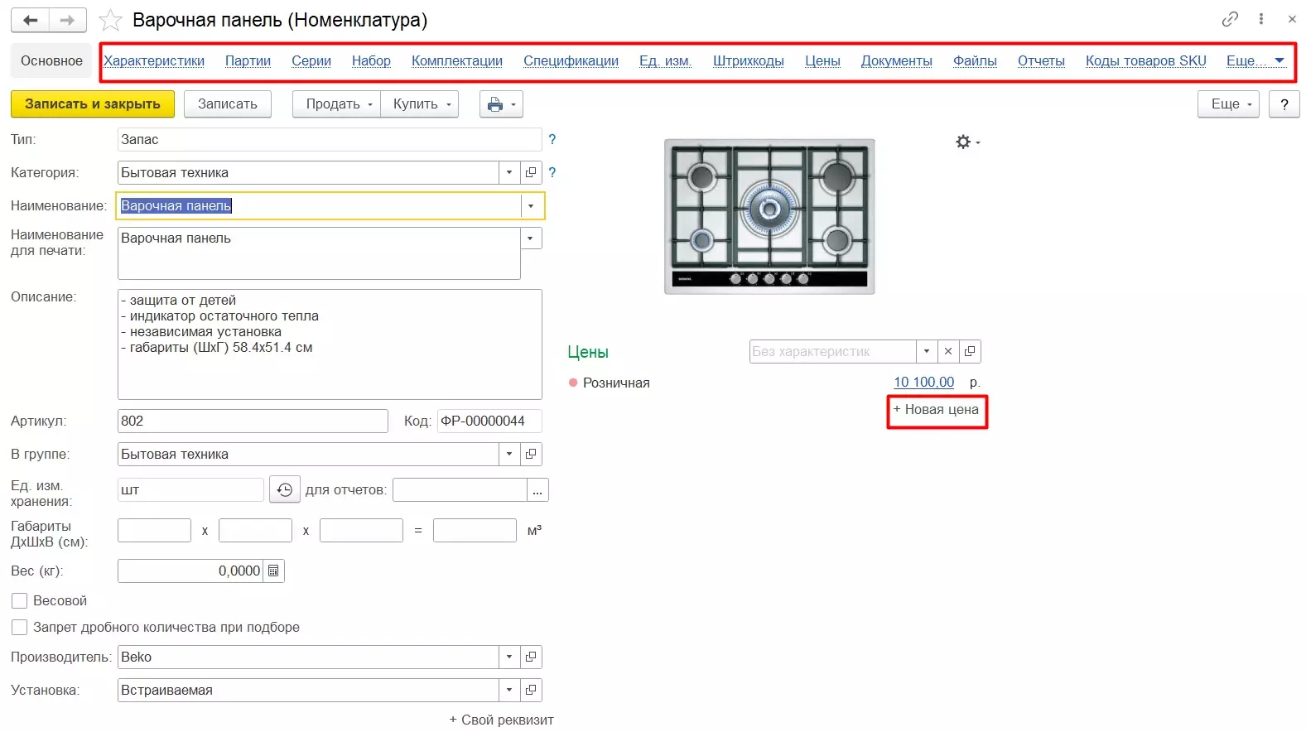Click the Вес (кг) input field
Image resolution: width=1306 pixels, height=732 pixels.
190,571
